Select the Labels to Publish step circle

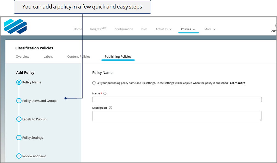tap(19, 119)
